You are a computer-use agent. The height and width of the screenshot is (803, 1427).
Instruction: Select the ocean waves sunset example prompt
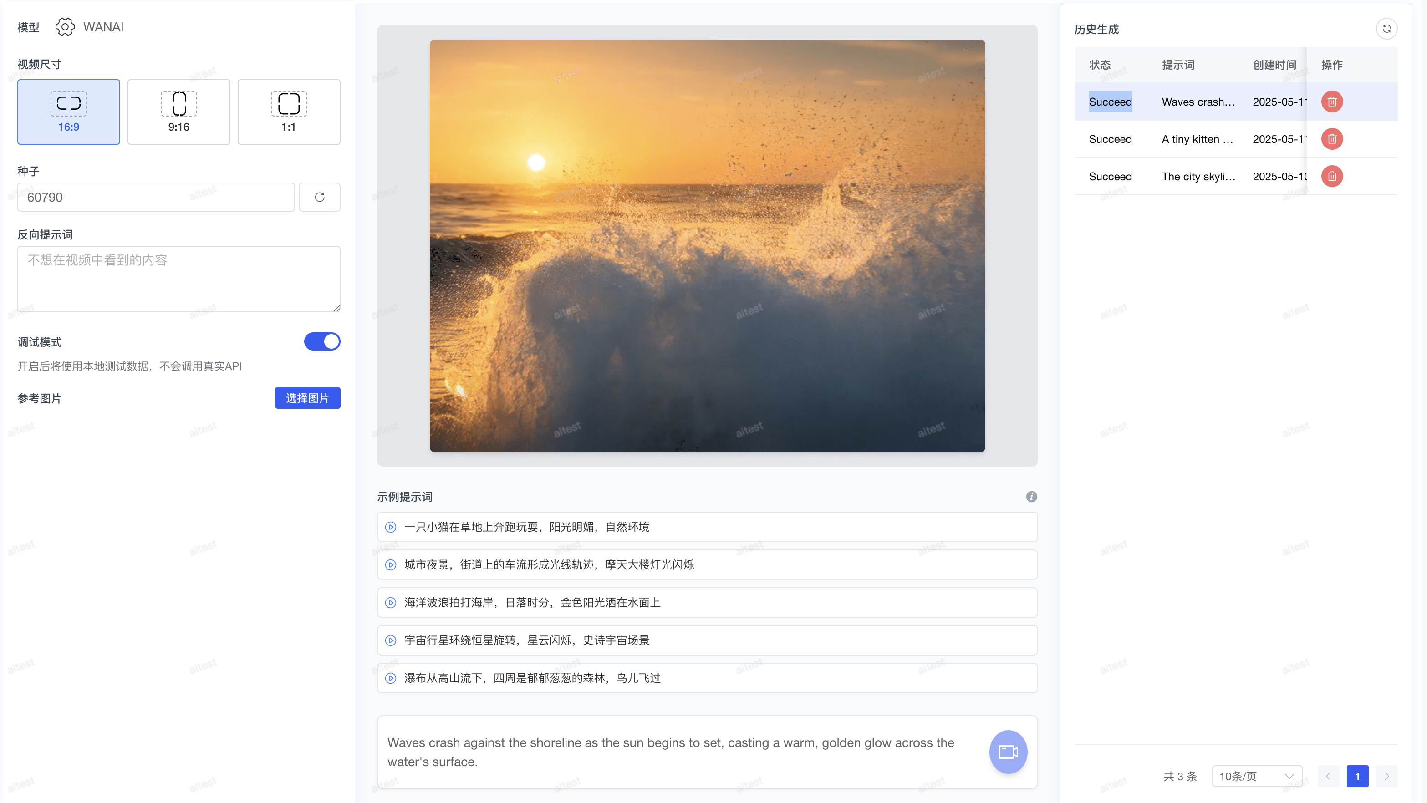(x=707, y=603)
